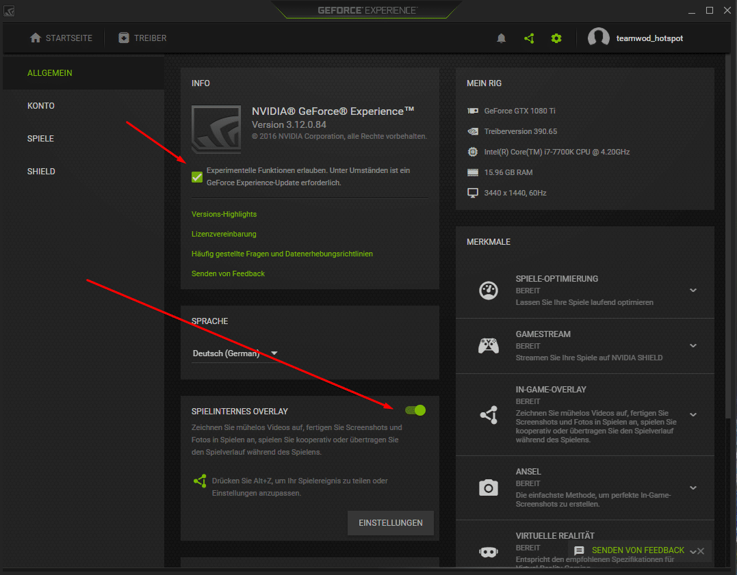Image resolution: width=737 pixels, height=575 pixels.
Task: Open the Lizenzvereinbarung link
Action: click(x=224, y=234)
